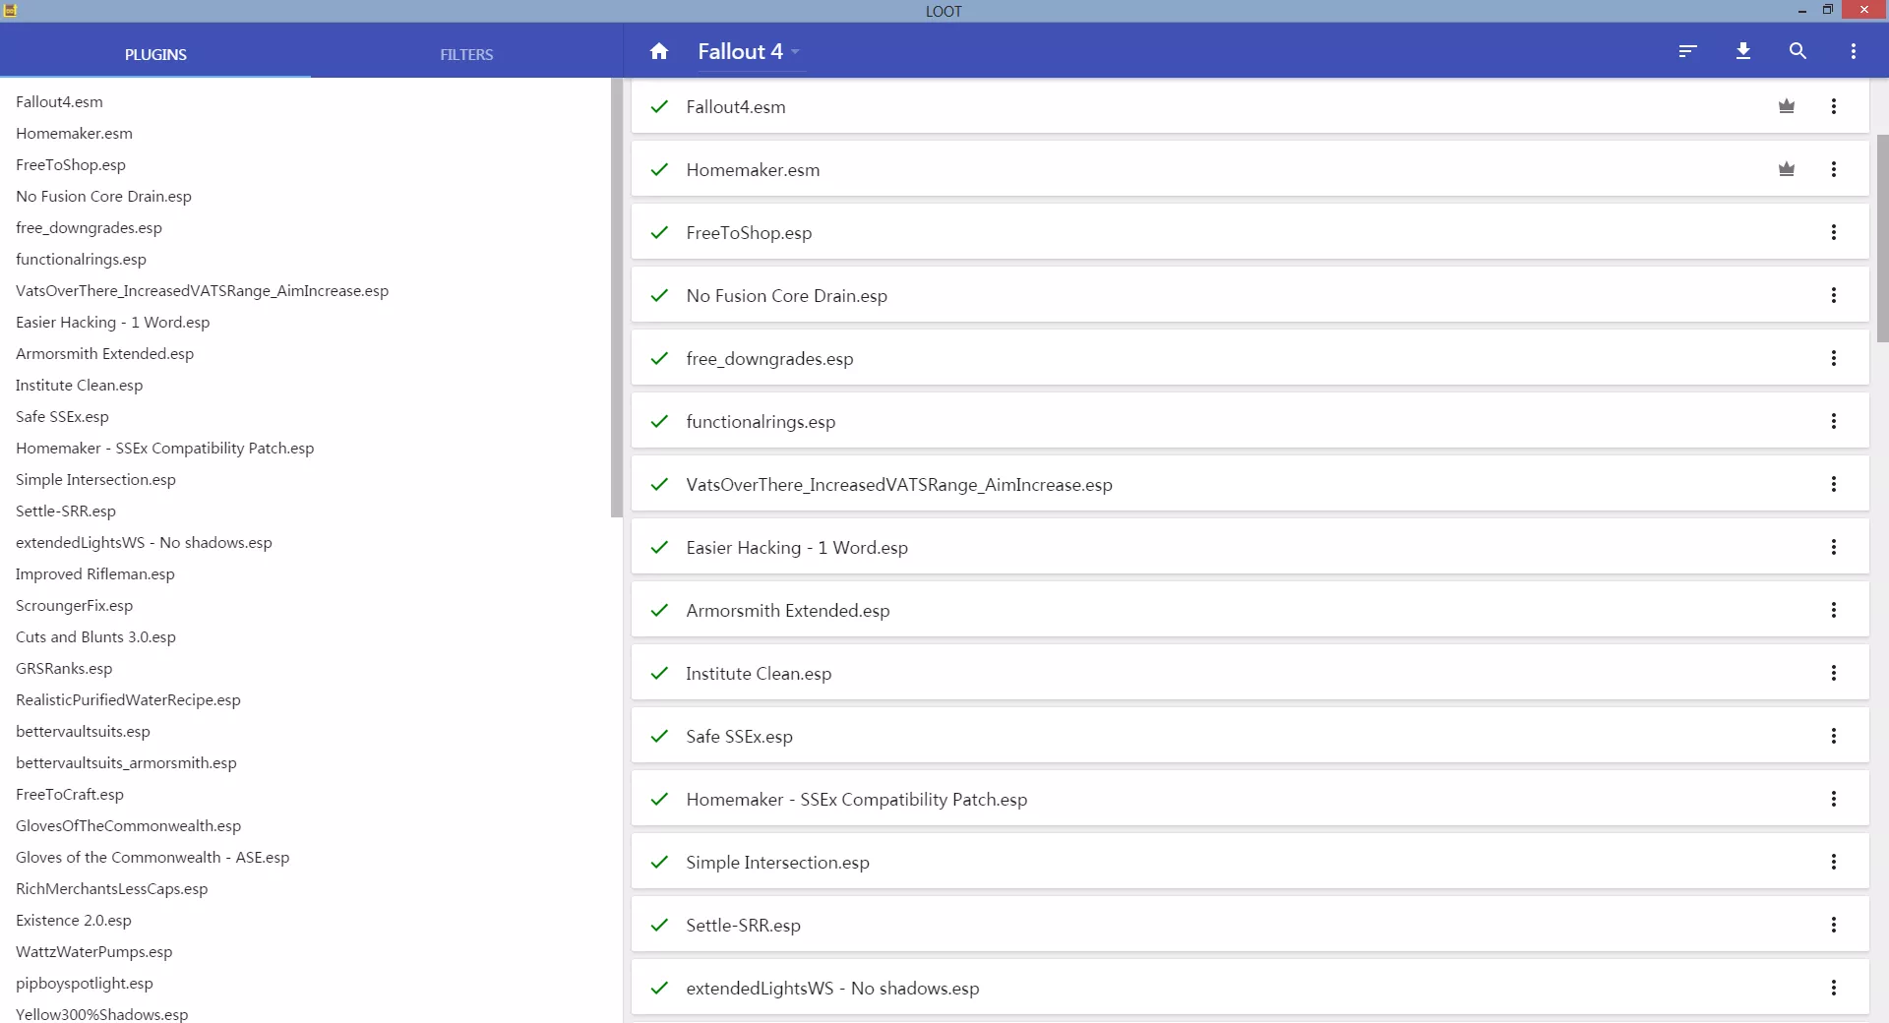Select the VatsOverThere plugin in the sidebar
Viewport: 1889px width, 1023px height.
coord(202,290)
